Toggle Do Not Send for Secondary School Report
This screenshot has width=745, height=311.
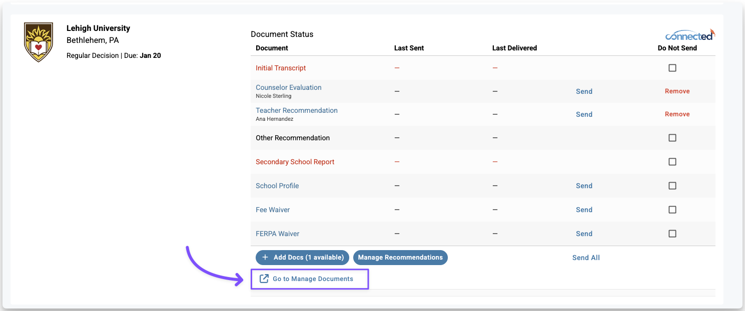coord(672,162)
